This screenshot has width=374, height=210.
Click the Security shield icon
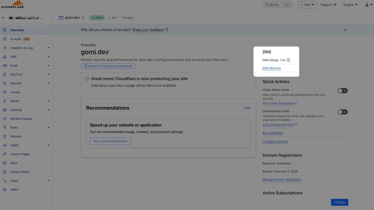[x=5, y=83]
